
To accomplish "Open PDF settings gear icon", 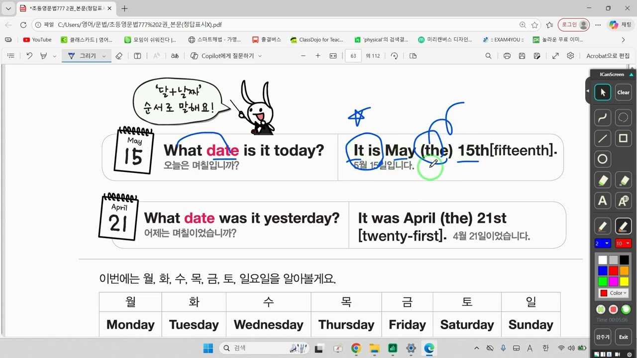I will click(570, 56).
